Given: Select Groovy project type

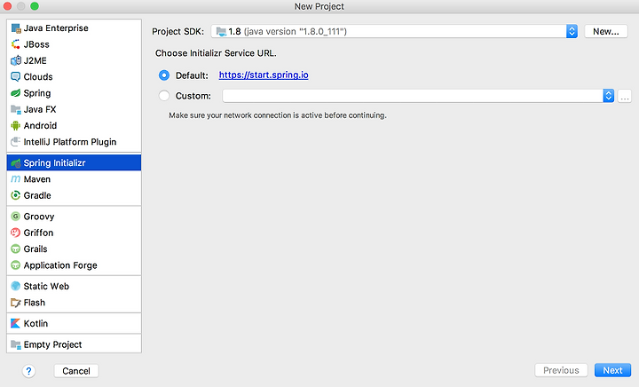Looking at the screenshot, I should pos(75,217).
